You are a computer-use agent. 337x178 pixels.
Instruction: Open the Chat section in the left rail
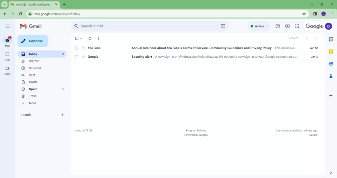coord(8,57)
